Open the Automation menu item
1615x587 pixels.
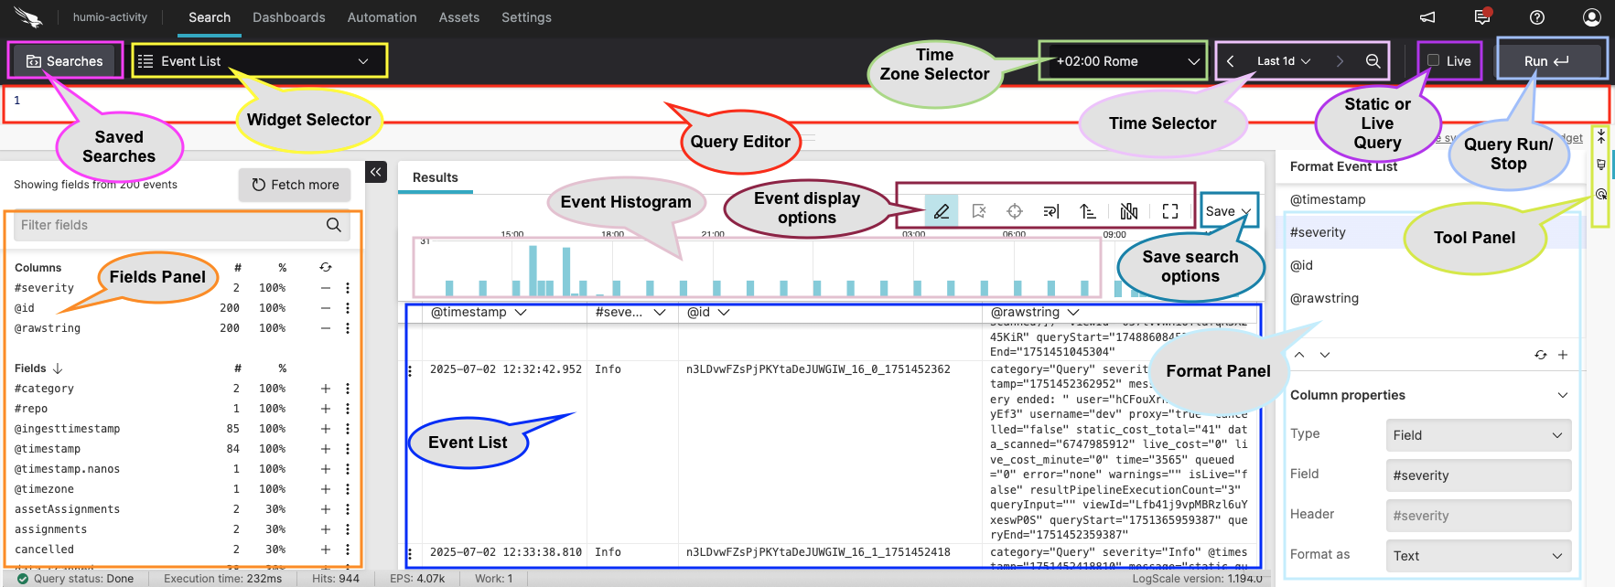coord(382,17)
